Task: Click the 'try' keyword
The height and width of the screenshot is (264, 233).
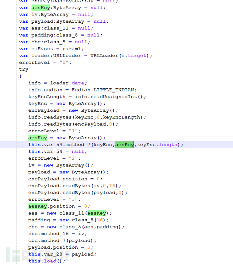Action: (24, 69)
